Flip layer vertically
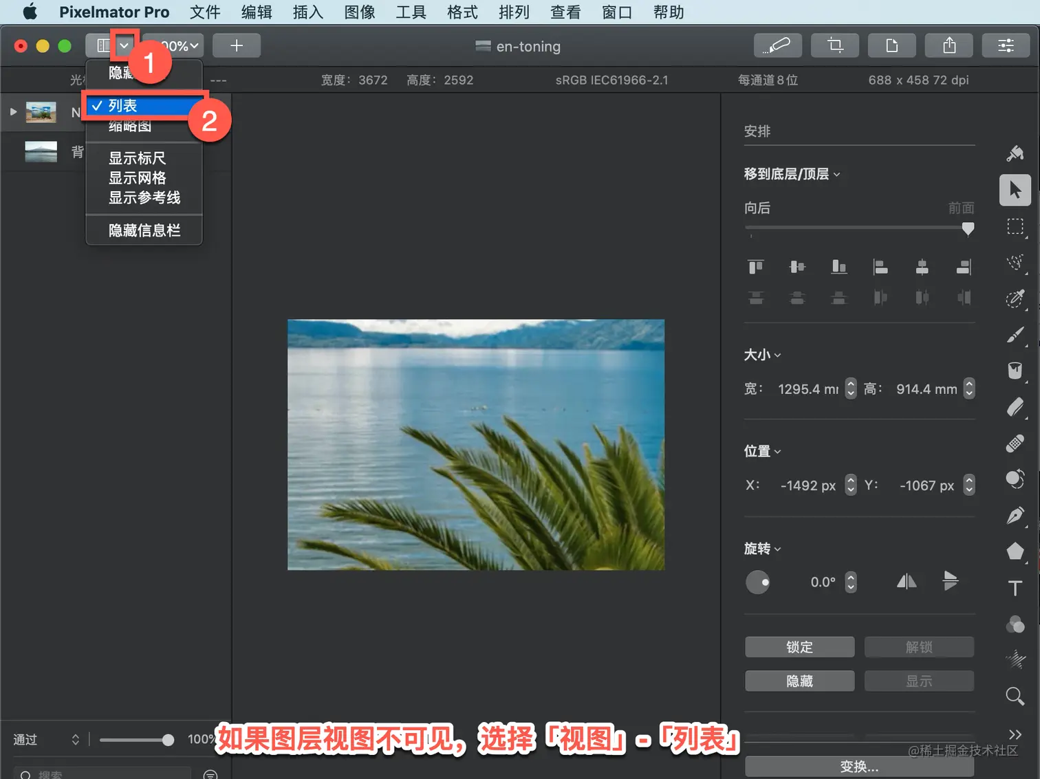The width and height of the screenshot is (1040, 779). point(950,582)
